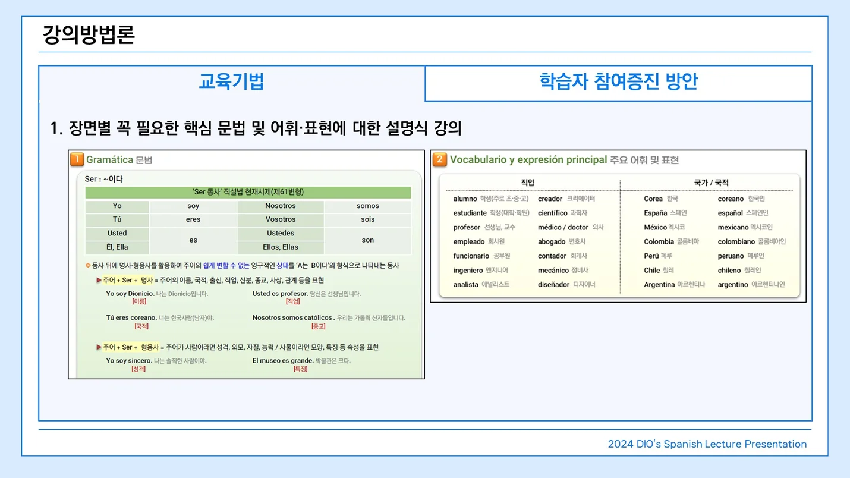Click the red [종교] label
850x478 pixels.
[x=319, y=326]
